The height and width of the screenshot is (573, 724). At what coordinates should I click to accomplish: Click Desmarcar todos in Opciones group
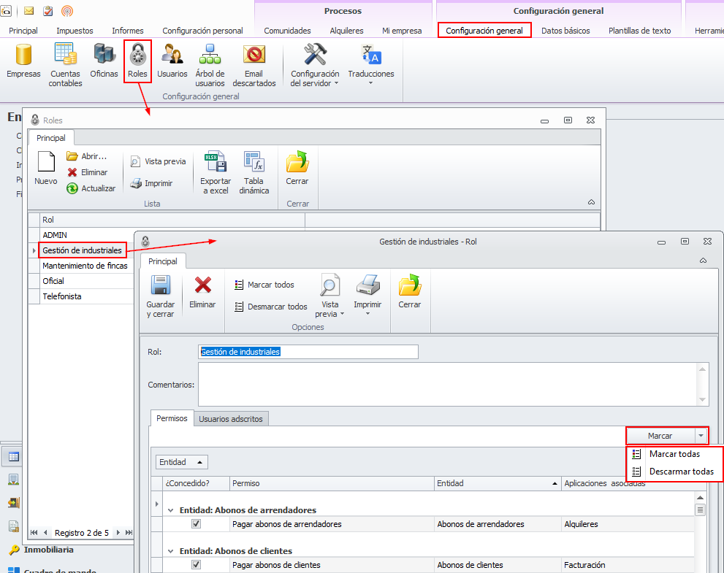pos(270,307)
